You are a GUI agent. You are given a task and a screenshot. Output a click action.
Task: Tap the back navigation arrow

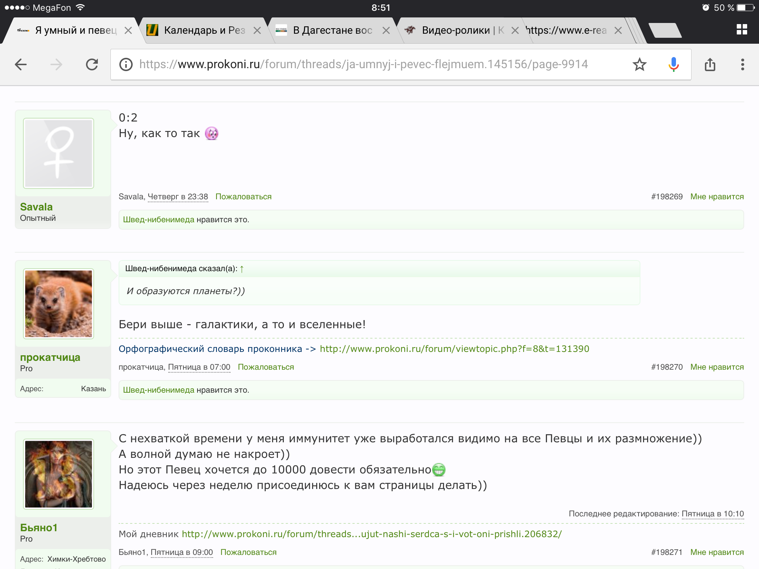21,64
